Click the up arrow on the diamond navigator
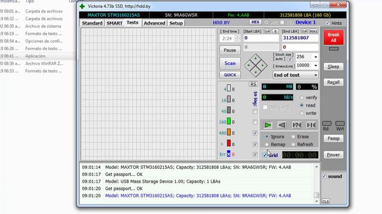 255,58
